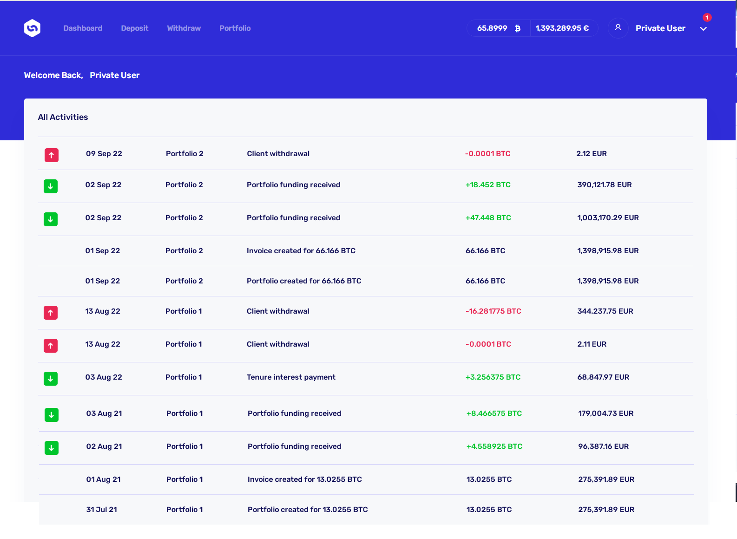
Task: Switch to the Portfolio section
Action: 235,28
